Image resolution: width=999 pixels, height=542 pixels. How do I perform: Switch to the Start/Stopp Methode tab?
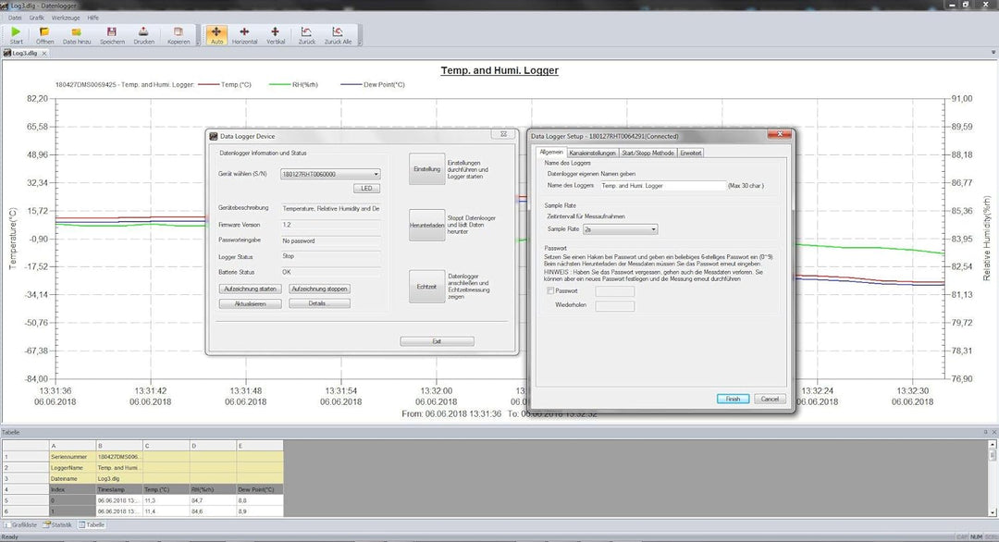[x=648, y=153]
